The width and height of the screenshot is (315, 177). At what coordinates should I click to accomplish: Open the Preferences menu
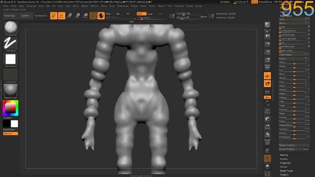[123, 6]
